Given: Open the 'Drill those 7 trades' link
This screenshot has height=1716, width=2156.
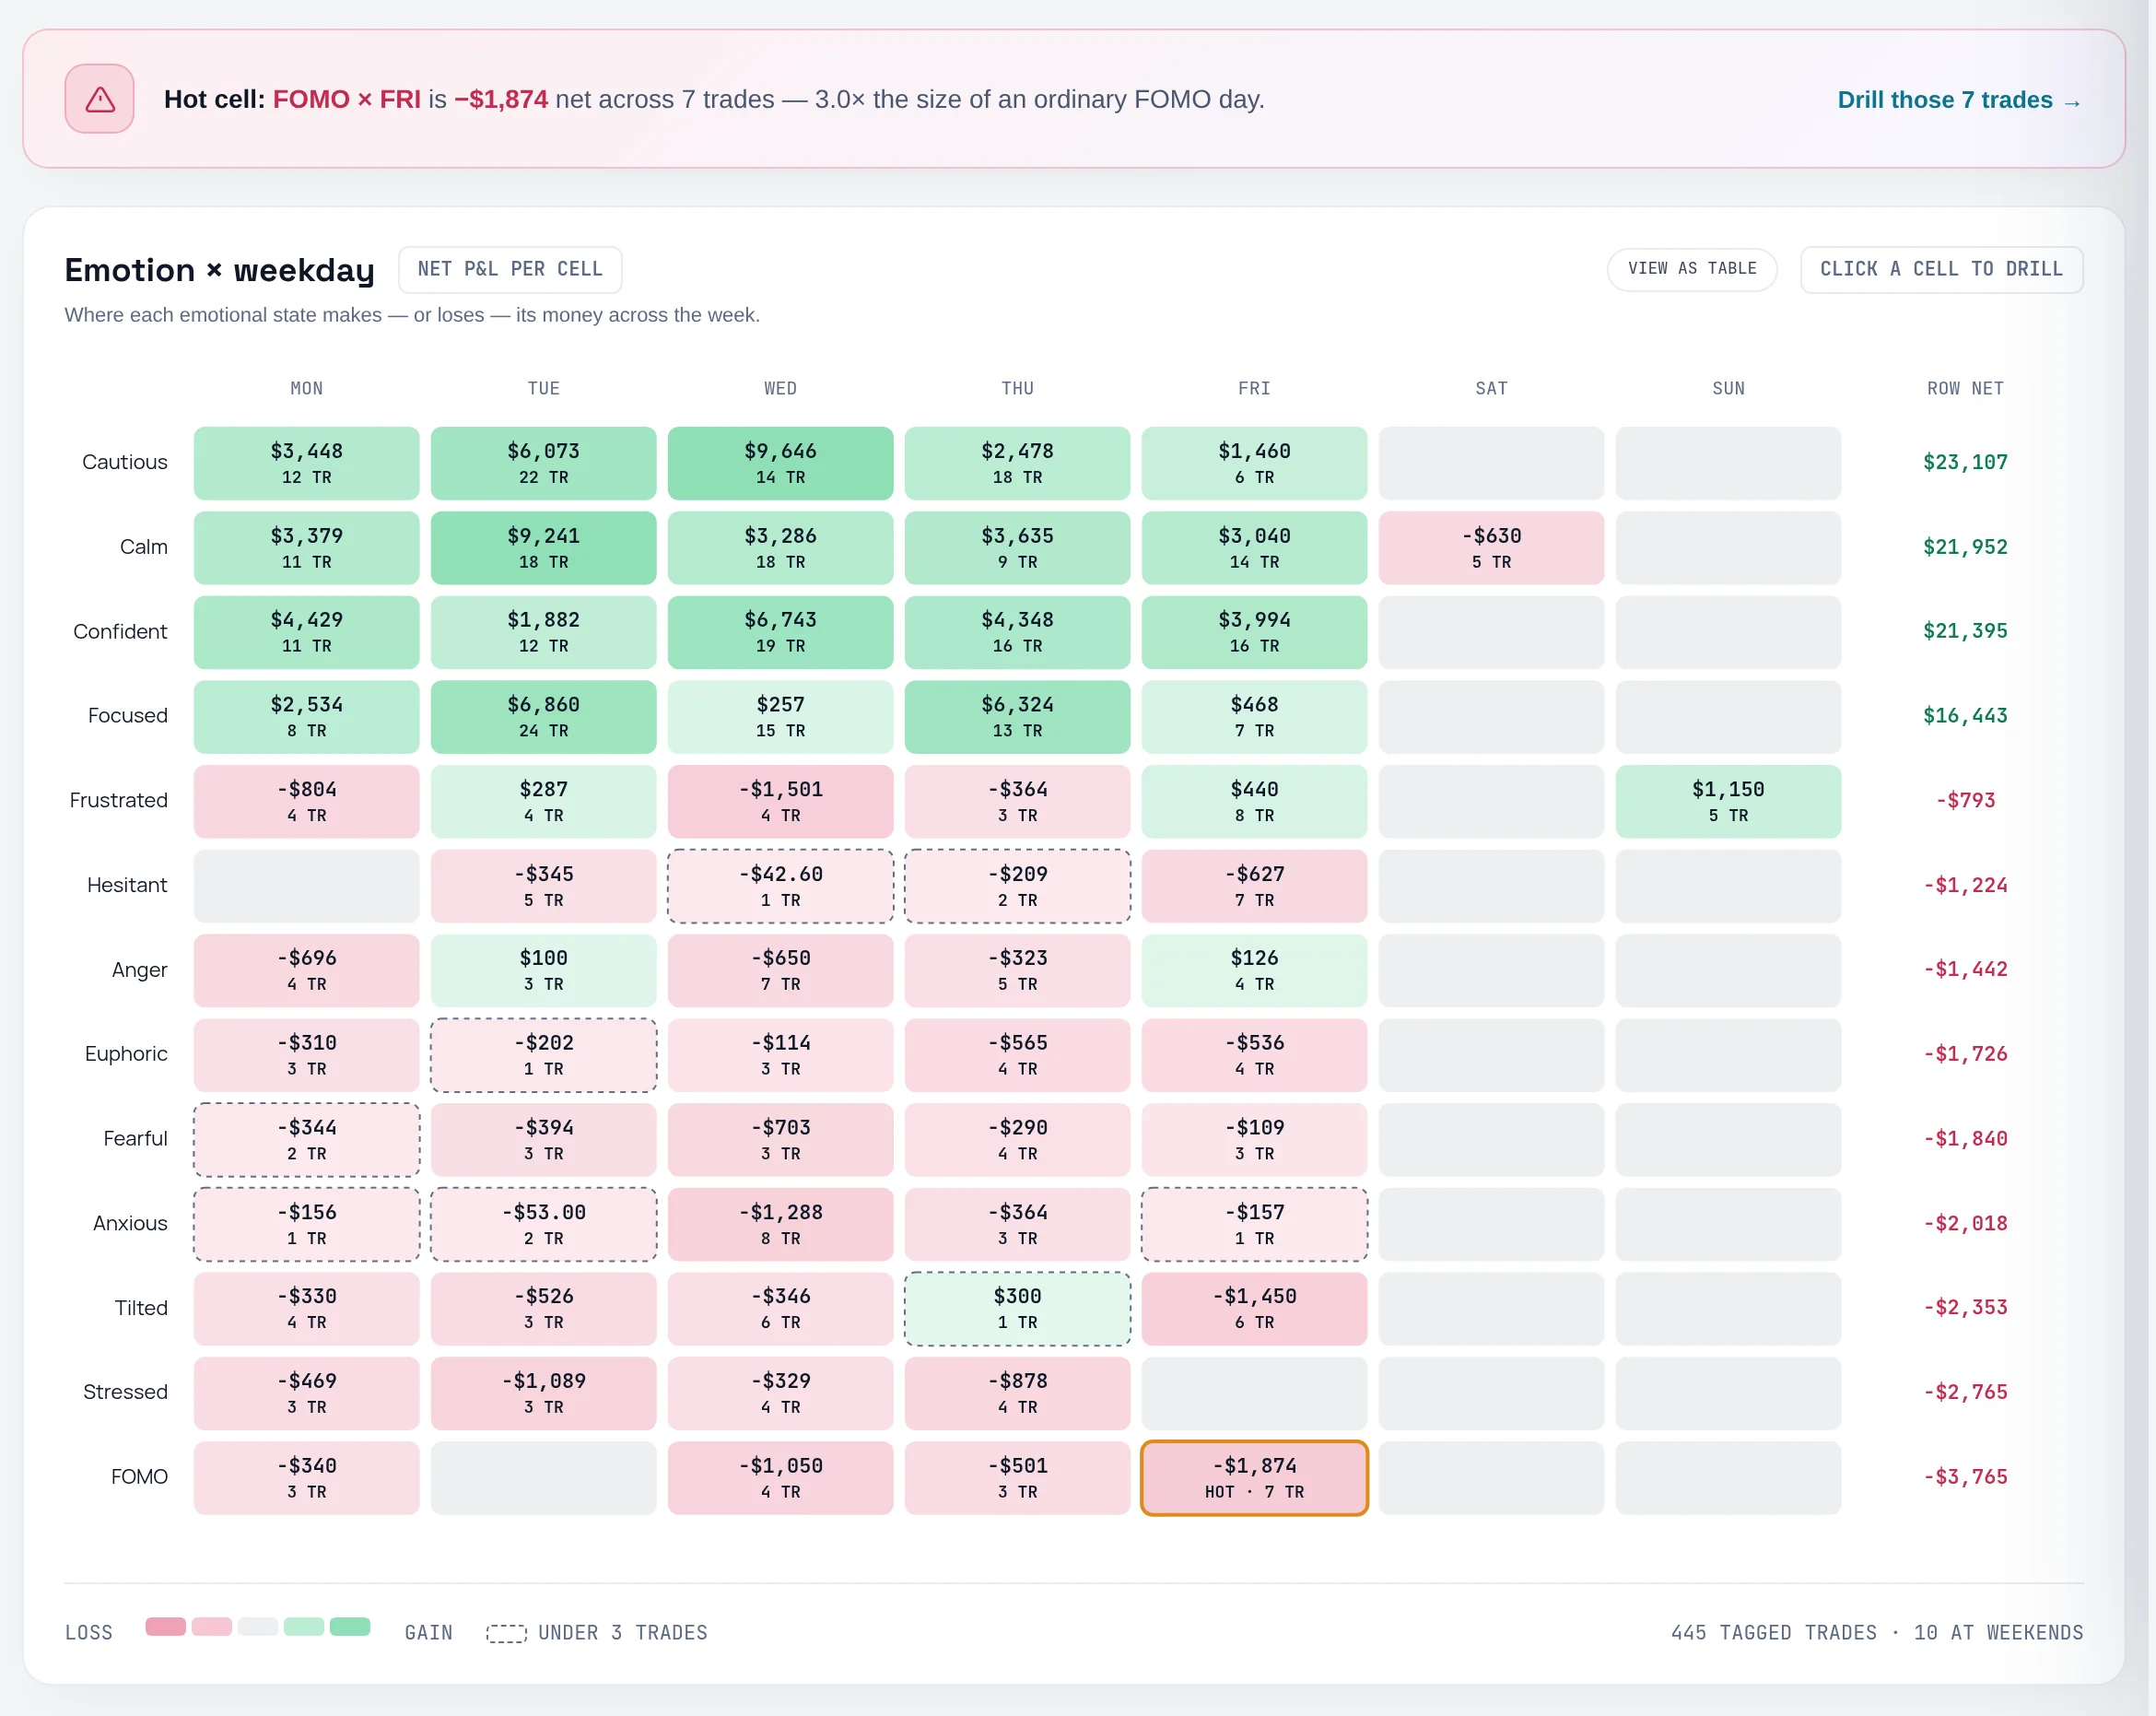Looking at the screenshot, I should 1959,100.
